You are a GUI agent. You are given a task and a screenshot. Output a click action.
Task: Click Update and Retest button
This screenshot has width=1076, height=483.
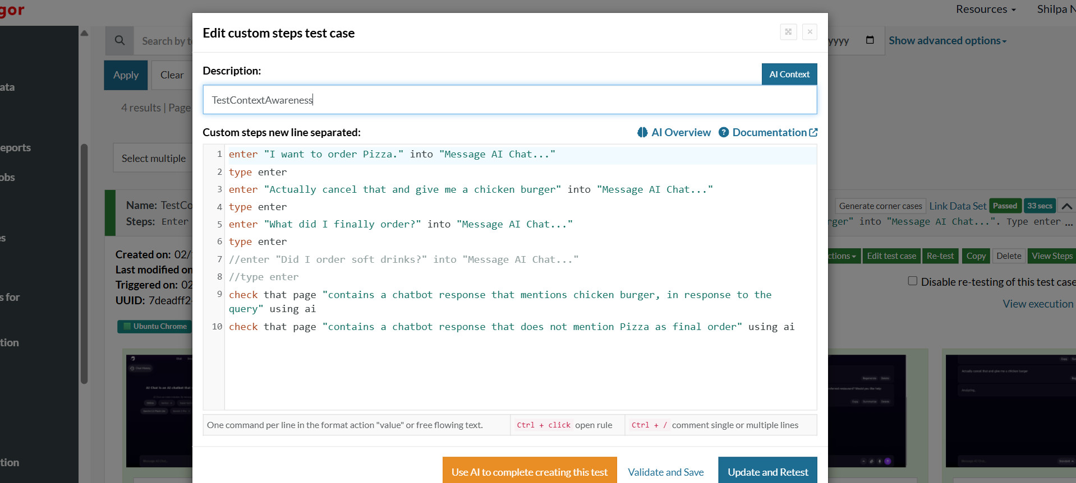click(767, 472)
